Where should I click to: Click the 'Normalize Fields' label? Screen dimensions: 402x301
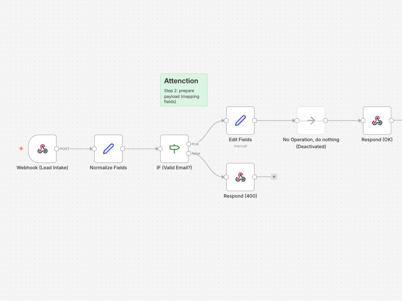click(109, 168)
